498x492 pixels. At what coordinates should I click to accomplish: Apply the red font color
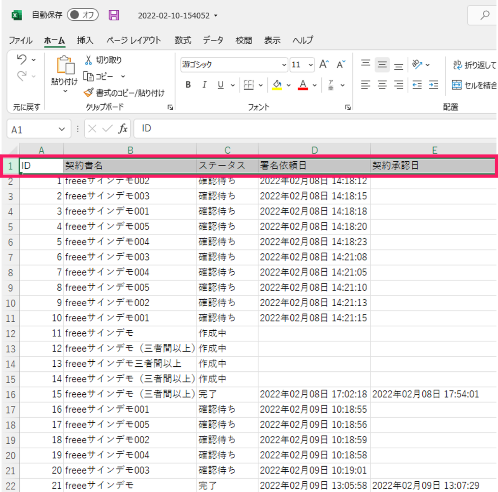[x=303, y=85]
